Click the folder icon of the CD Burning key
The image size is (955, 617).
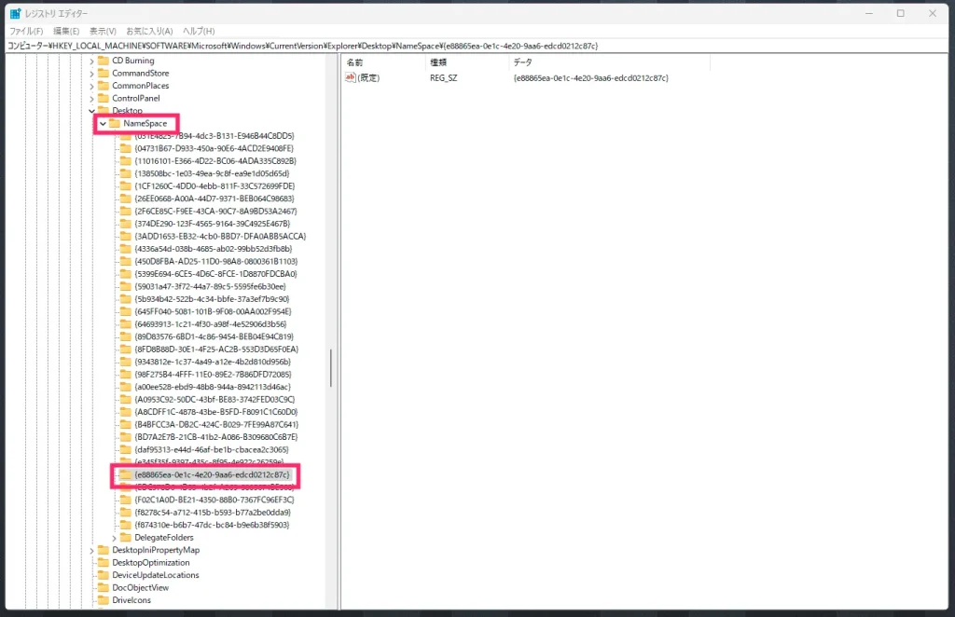coord(103,61)
